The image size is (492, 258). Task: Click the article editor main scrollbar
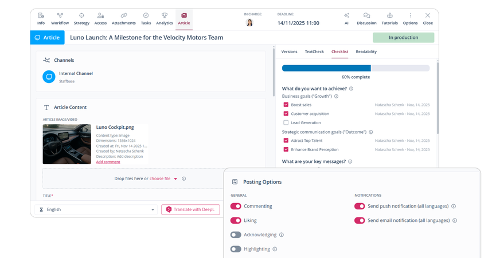[274, 72]
